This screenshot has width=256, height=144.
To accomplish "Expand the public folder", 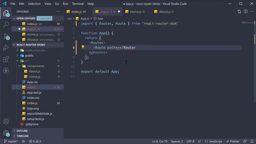I will [38, 56].
